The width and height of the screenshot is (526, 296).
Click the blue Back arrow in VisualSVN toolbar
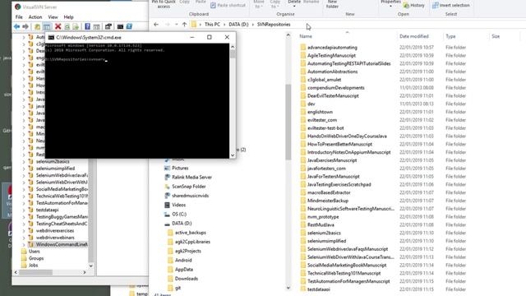pyautogui.click(x=16, y=26)
